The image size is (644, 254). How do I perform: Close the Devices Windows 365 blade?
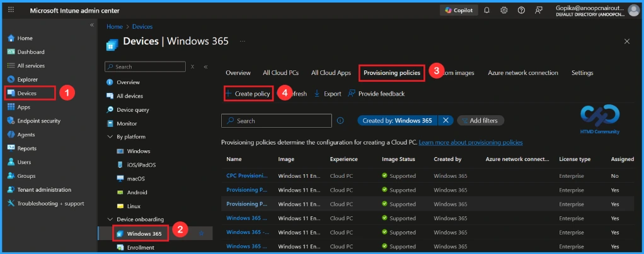(x=627, y=41)
